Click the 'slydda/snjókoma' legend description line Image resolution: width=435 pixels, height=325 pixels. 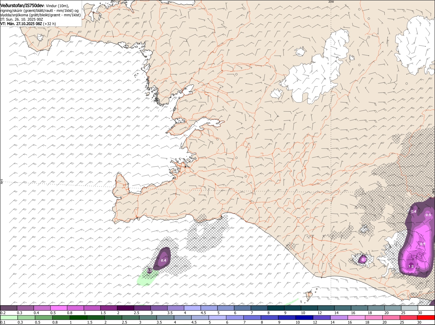(x=41, y=15)
